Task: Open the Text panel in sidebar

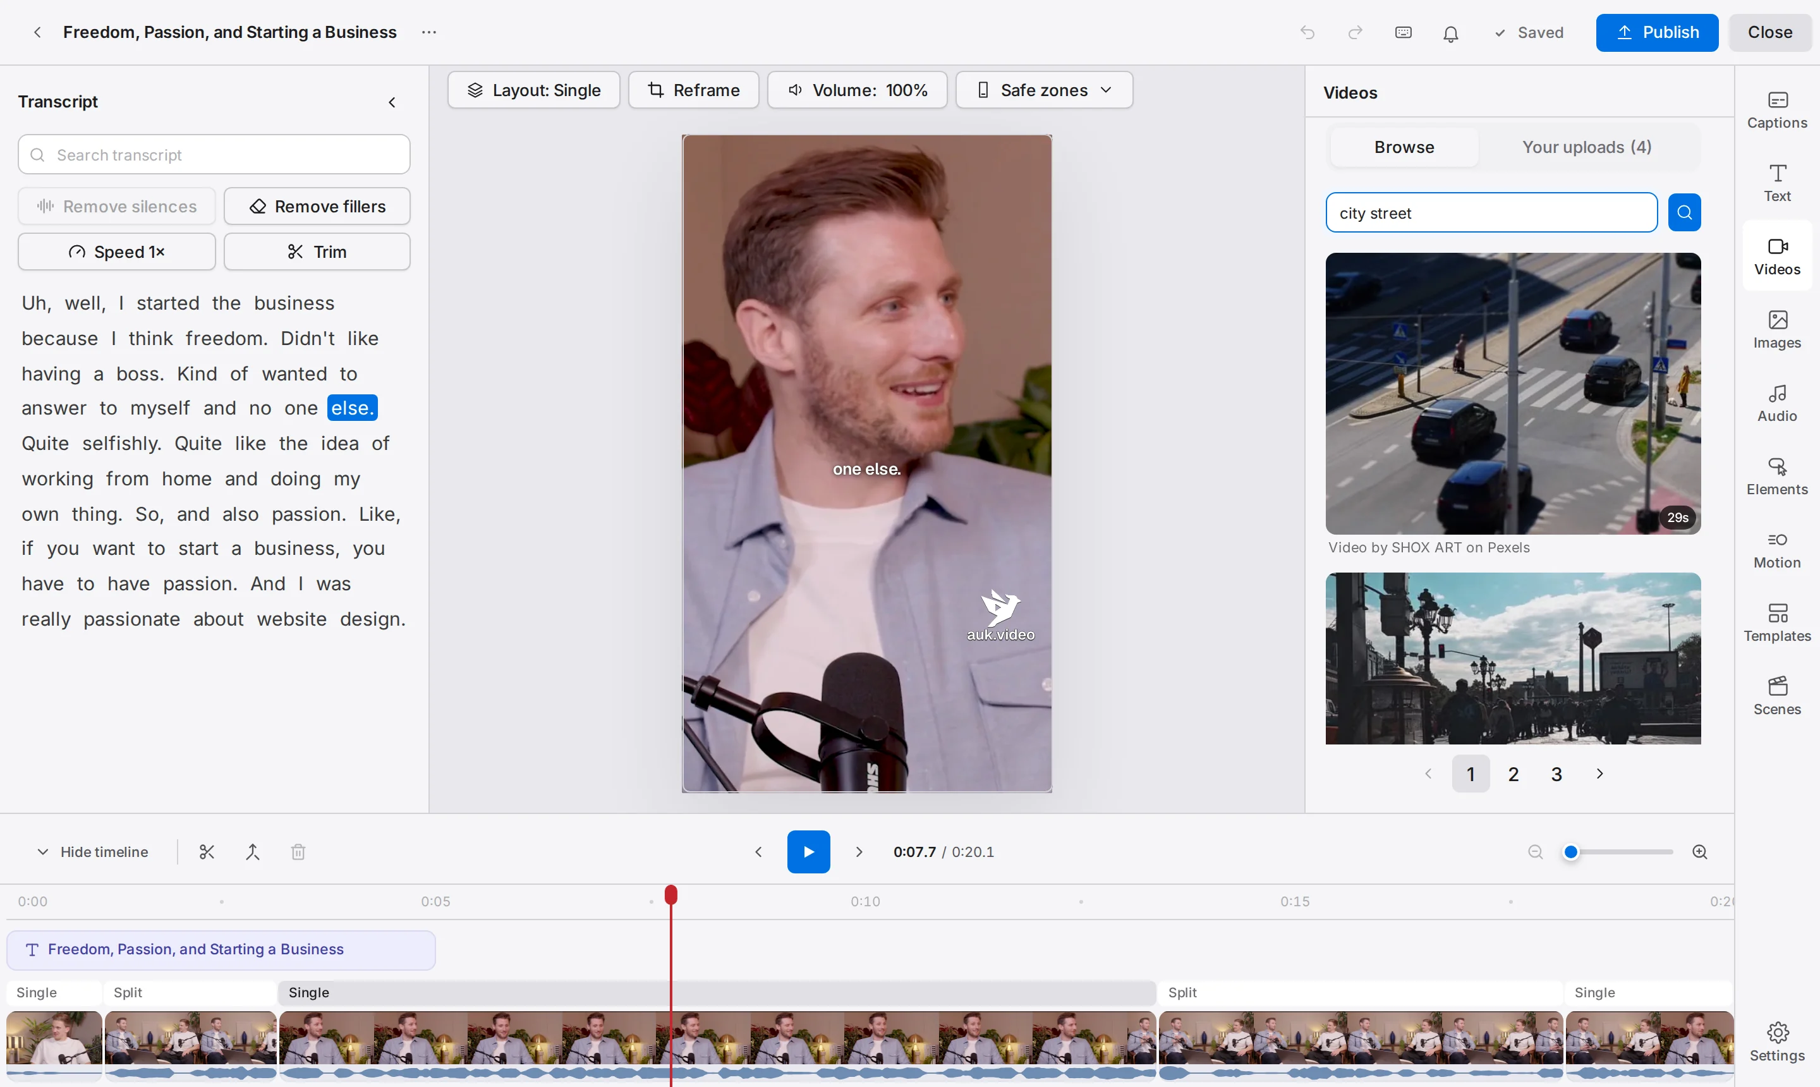Action: coord(1777,183)
